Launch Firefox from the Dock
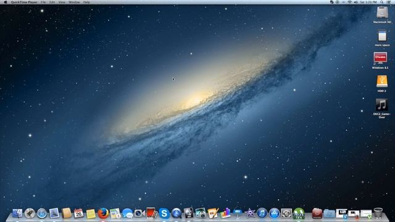Viewport: 395px width, 222px height. (x=103, y=213)
